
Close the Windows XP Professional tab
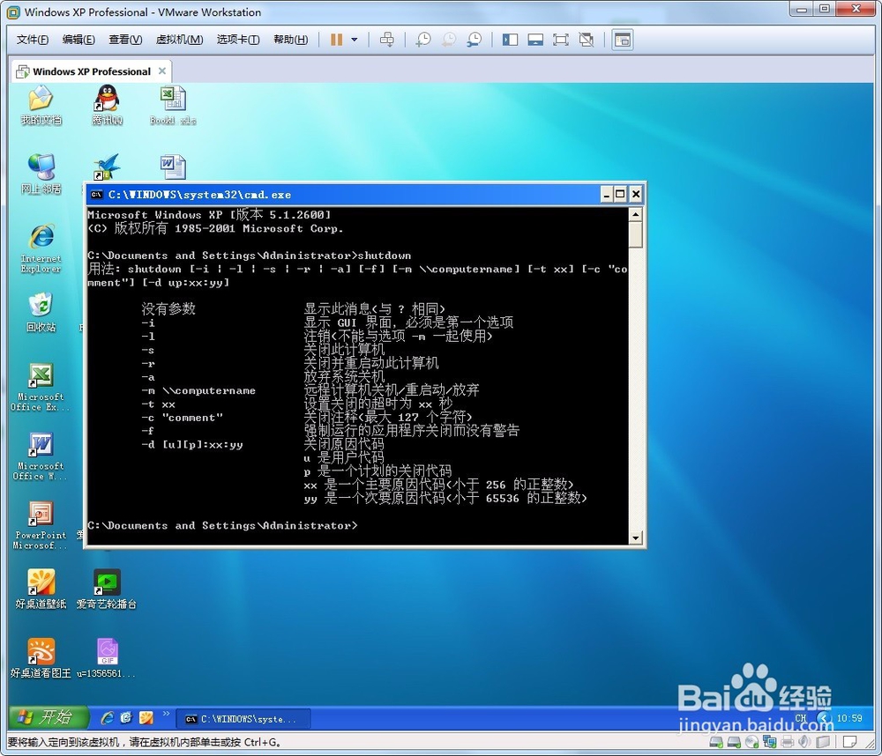click(x=162, y=70)
